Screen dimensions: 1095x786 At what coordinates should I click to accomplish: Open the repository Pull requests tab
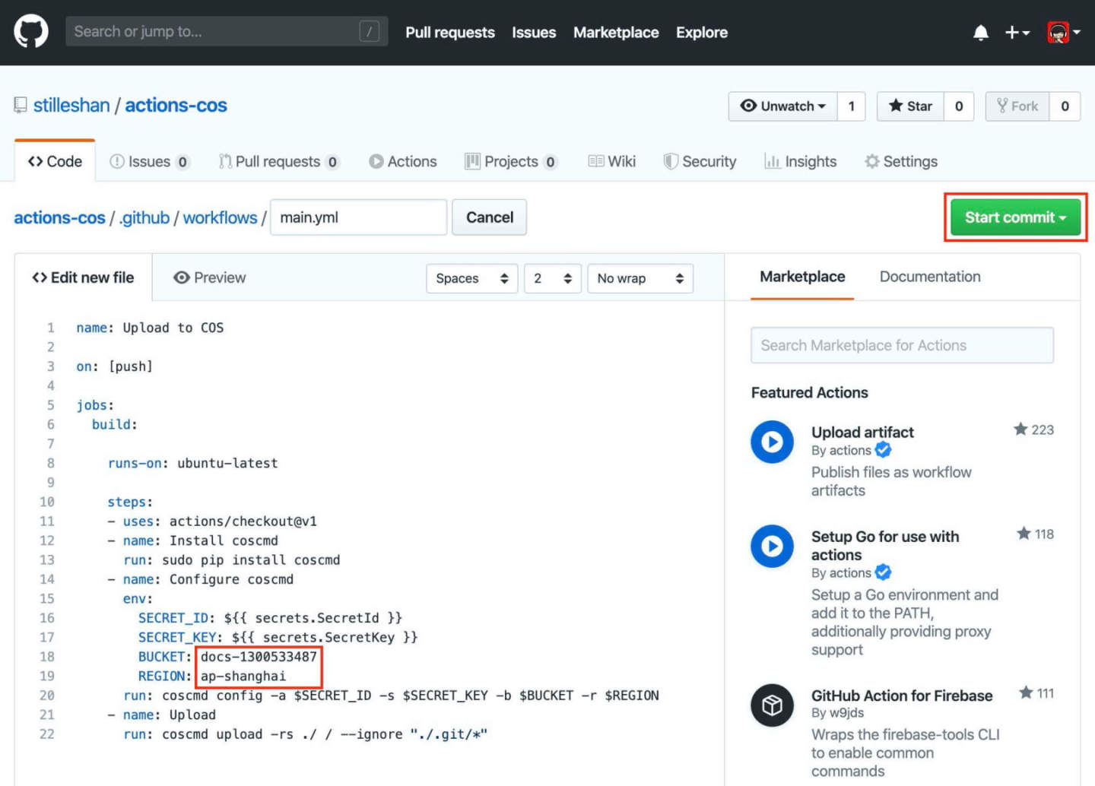click(x=278, y=161)
